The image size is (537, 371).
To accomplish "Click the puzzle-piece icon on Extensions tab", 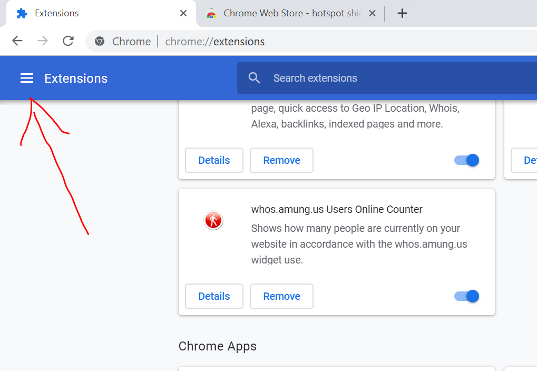I will 22,13.
